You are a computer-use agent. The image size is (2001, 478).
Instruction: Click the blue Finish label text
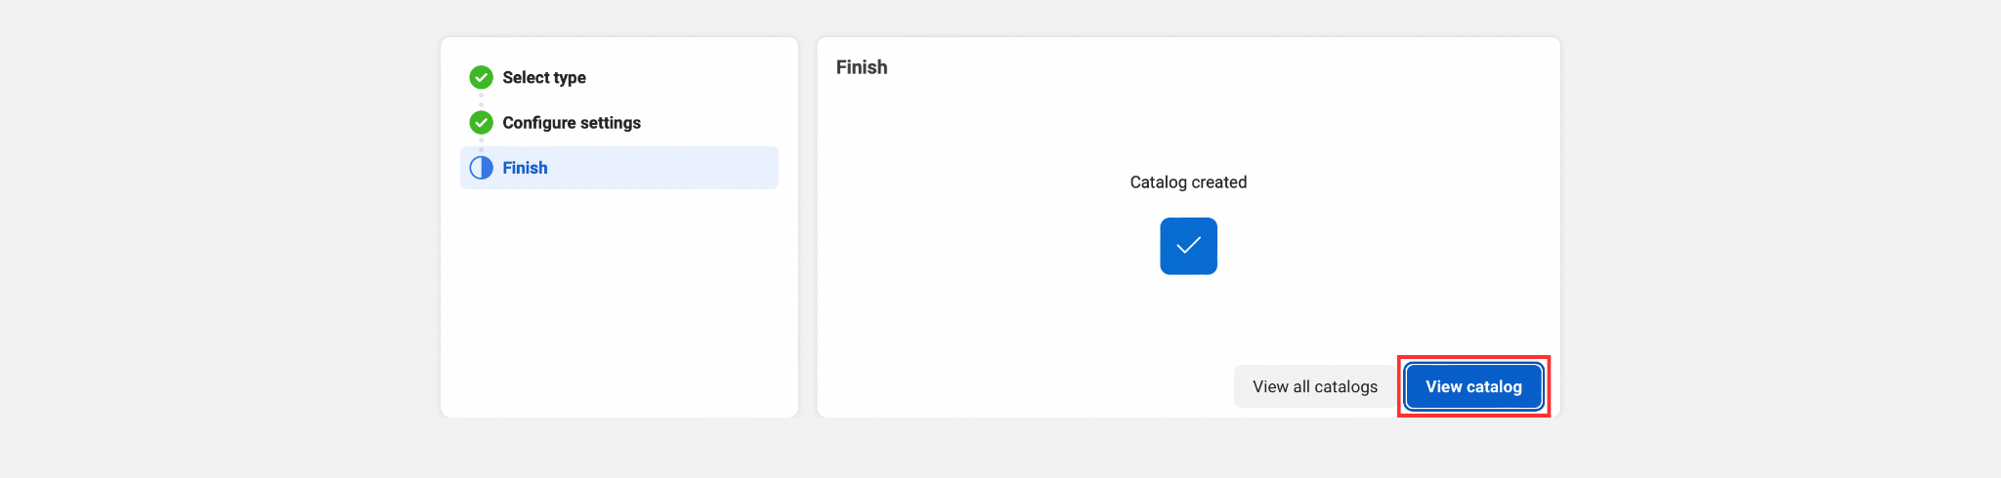point(525,168)
